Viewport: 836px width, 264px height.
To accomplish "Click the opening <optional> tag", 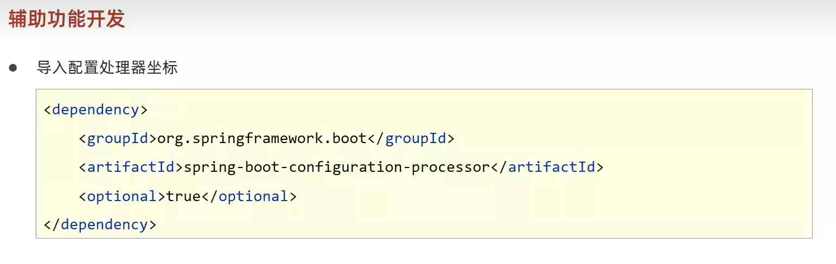I will 122,196.
